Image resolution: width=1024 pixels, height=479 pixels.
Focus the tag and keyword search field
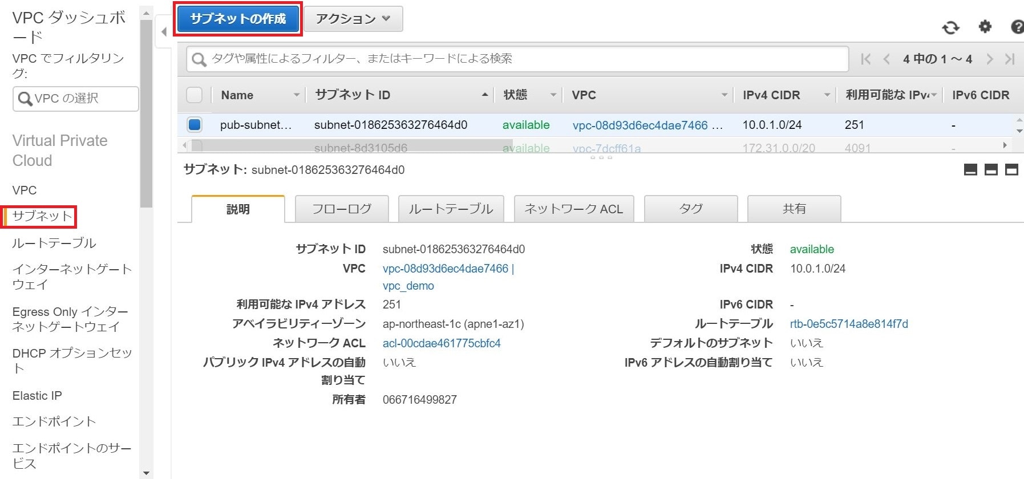pos(517,59)
